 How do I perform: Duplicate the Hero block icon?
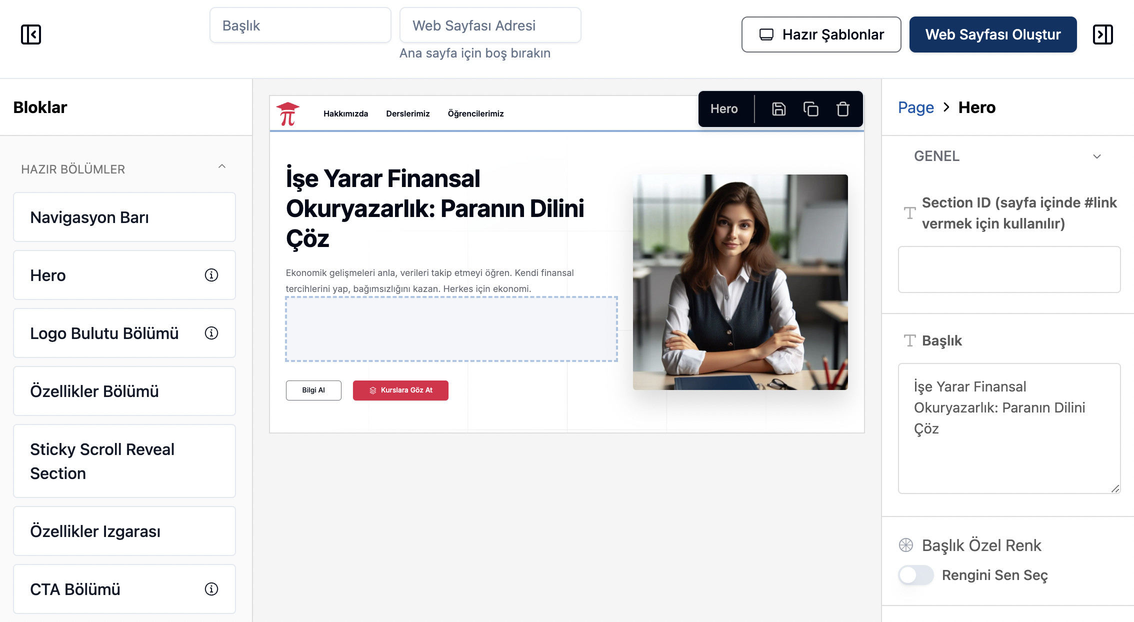tap(810, 109)
